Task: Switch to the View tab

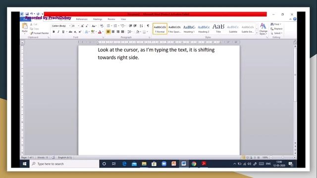Action: pyautogui.click(x=123, y=19)
